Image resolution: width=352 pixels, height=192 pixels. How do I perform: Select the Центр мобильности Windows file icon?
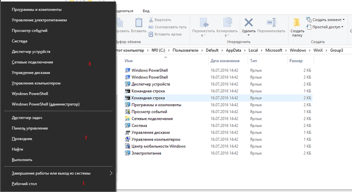[127, 147]
